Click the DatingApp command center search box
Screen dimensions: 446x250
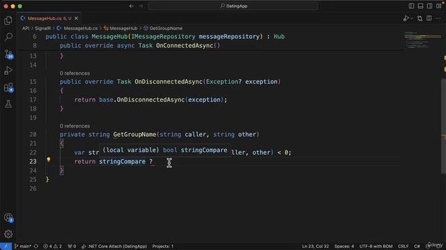coord(233,6)
